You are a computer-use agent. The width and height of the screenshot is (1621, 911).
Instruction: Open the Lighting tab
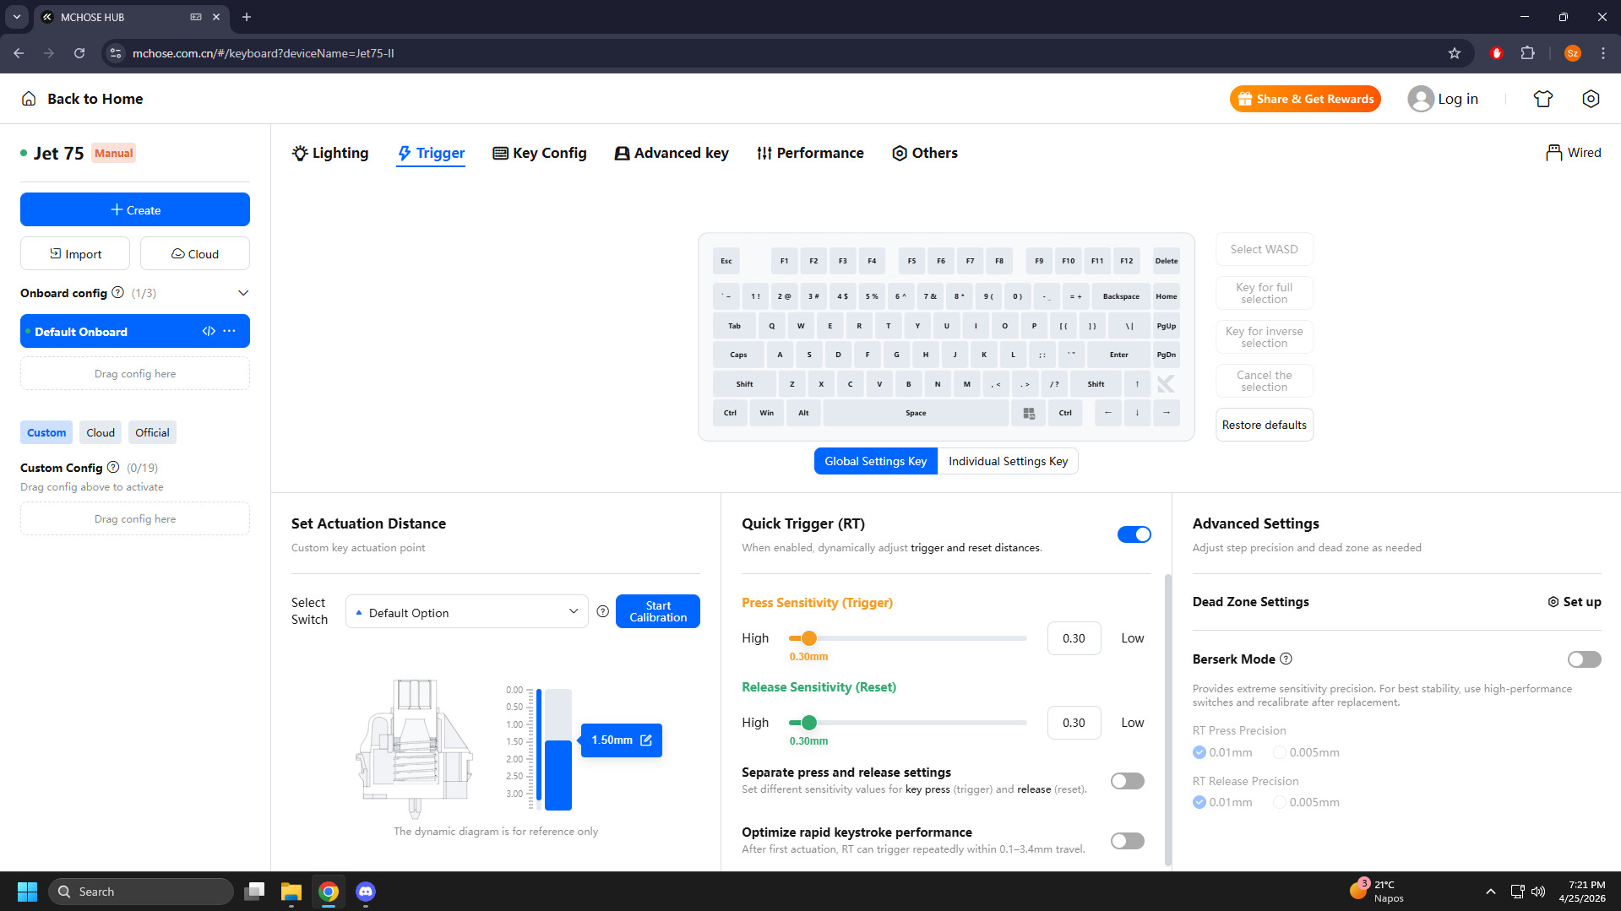[x=330, y=153]
